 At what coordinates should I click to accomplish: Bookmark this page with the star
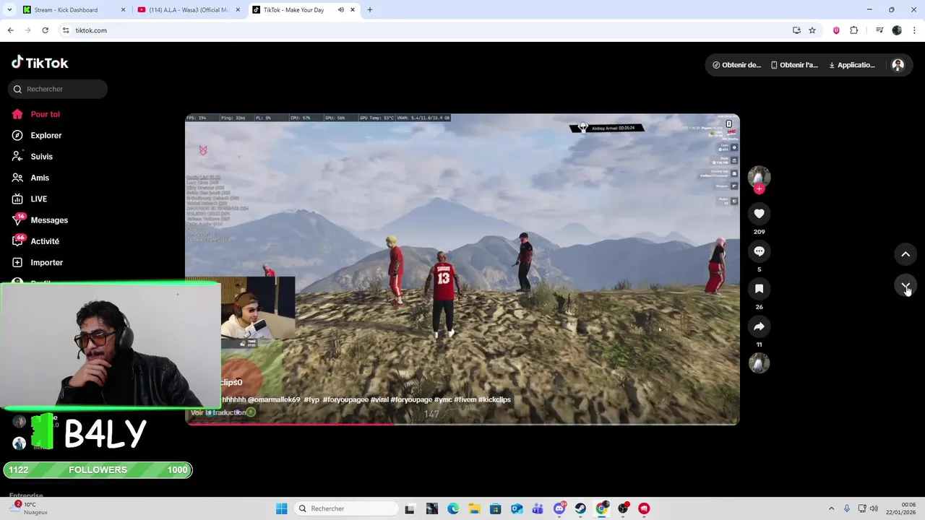tap(812, 30)
